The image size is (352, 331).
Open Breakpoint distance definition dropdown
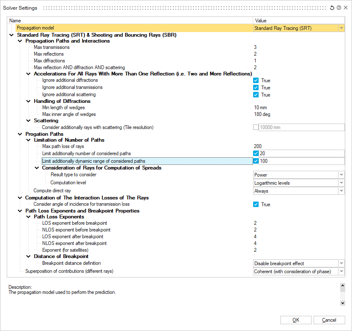pyautogui.click(x=341, y=264)
